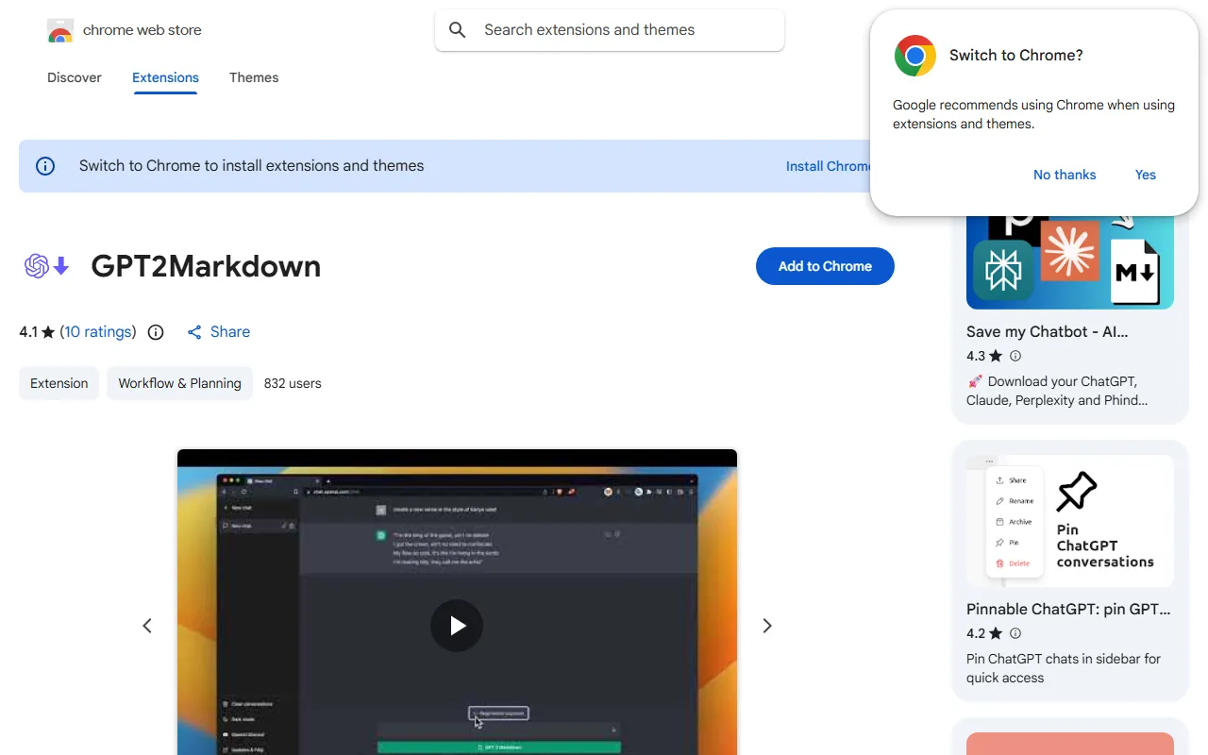Click the info icon in blue banner
Image resolution: width=1208 pixels, height=755 pixels.
tap(45, 166)
